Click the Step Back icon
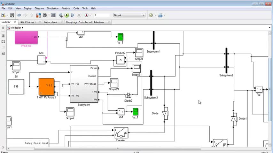The height and width of the screenshot is (153, 273). coord(61,15)
